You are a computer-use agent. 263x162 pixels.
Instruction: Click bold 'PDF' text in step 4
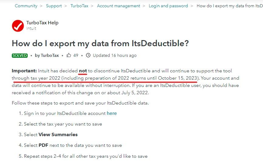click(x=43, y=145)
